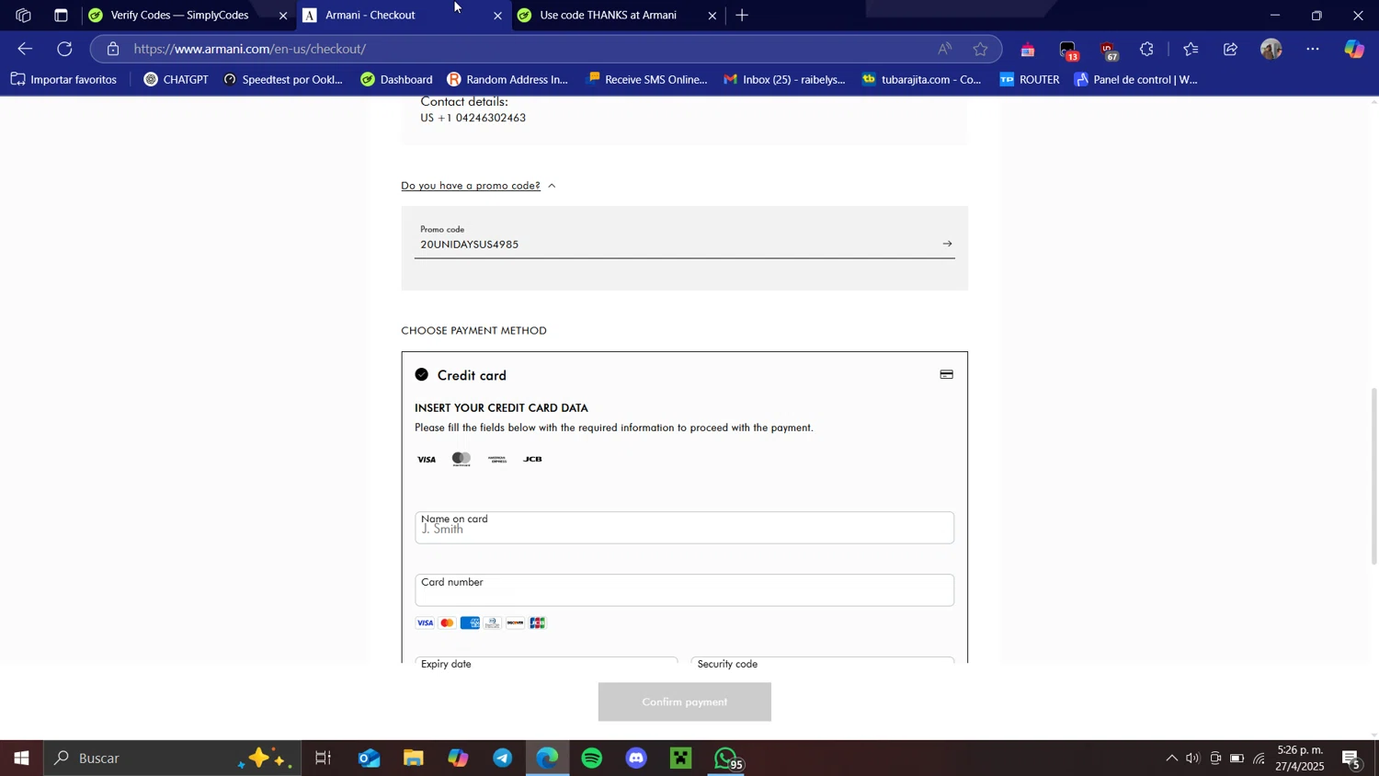Image resolution: width=1379 pixels, height=776 pixels.
Task: Open Task View on taskbar
Action: click(324, 759)
